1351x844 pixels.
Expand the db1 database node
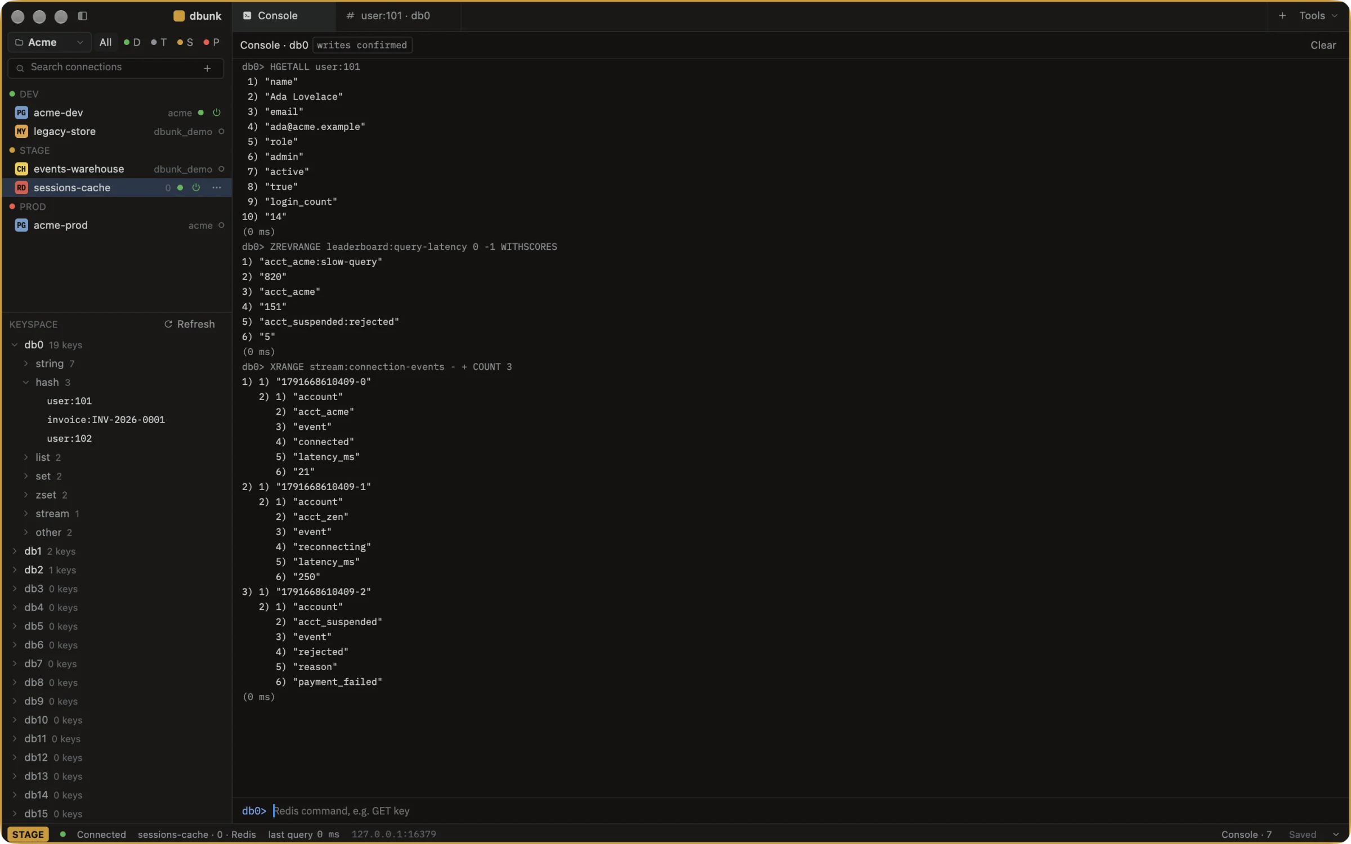coord(15,551)
